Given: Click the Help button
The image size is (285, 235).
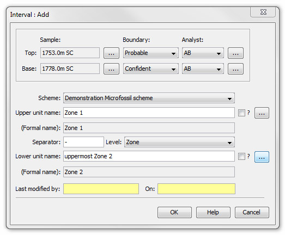Looking at the screenshot, I should coord(213,212).
